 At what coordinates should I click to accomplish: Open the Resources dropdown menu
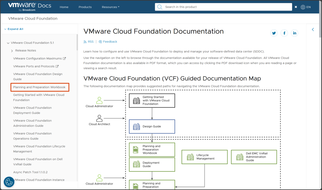[x=111, y=7]
